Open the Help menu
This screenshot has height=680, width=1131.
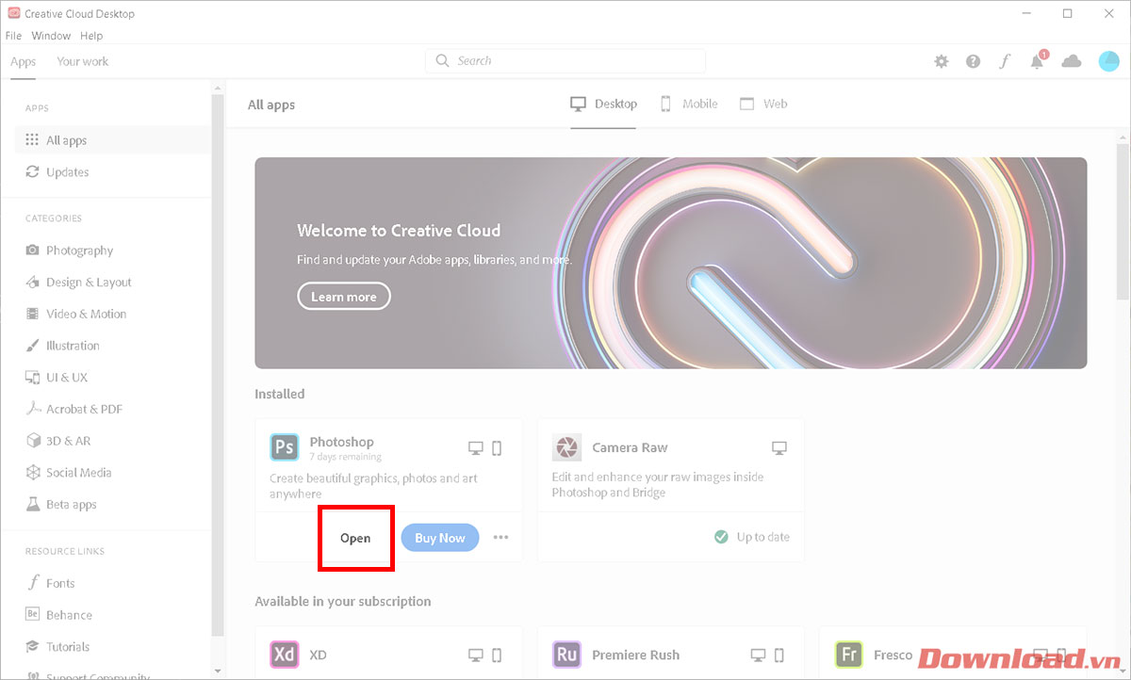[91, 36]
